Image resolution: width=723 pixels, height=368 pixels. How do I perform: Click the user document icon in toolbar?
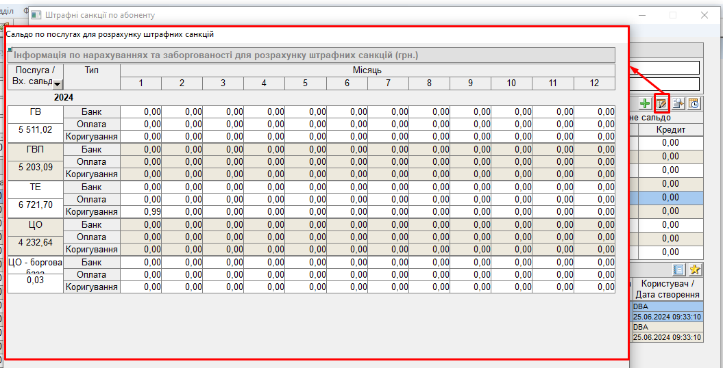click(678, 104)
